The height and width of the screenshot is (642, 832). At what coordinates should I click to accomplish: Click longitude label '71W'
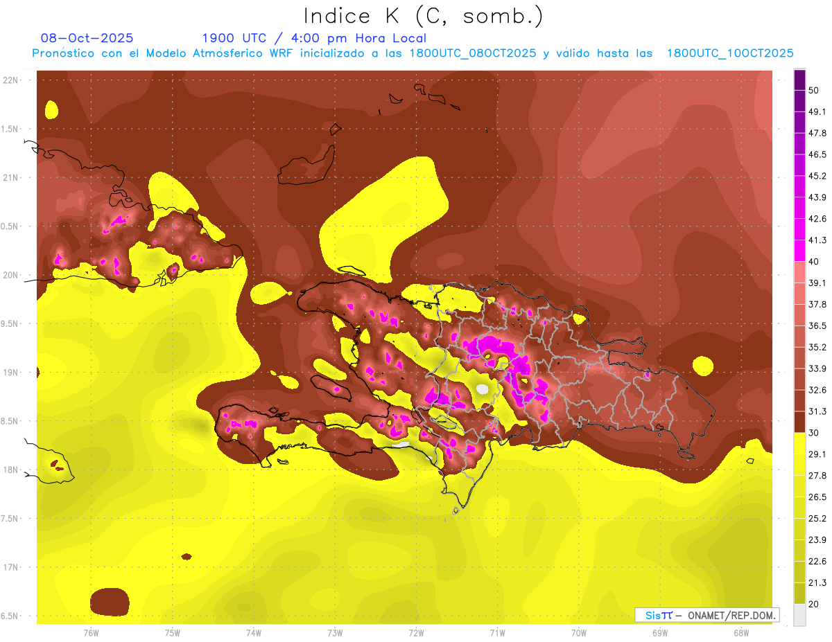coord(498,633)
